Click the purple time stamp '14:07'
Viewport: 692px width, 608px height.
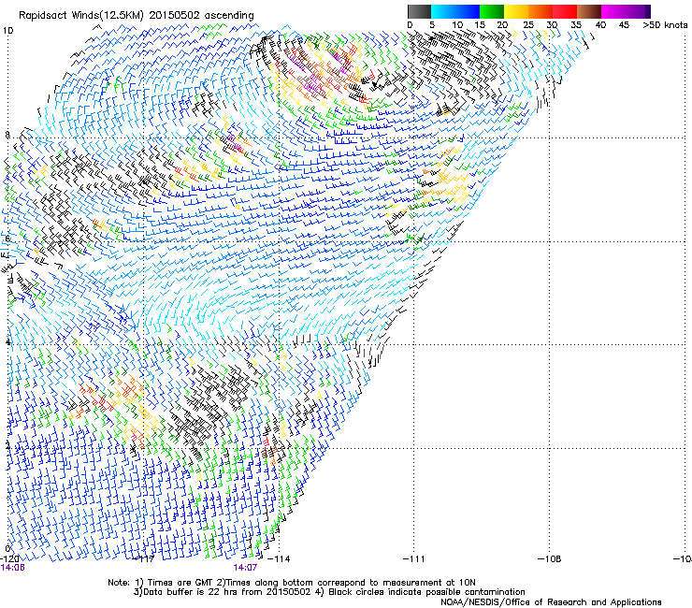[x=245, y=568]
